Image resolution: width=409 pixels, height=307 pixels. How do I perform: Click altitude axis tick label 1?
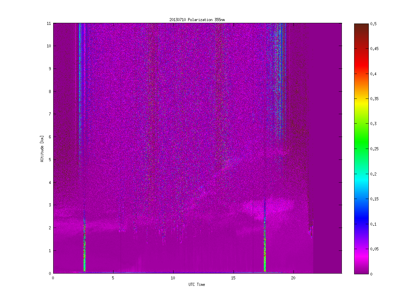pyautogui.click(x=50, y=250)
